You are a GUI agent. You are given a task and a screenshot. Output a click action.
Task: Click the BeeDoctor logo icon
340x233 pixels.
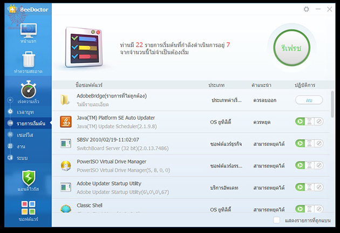click(x=12, y=9)
